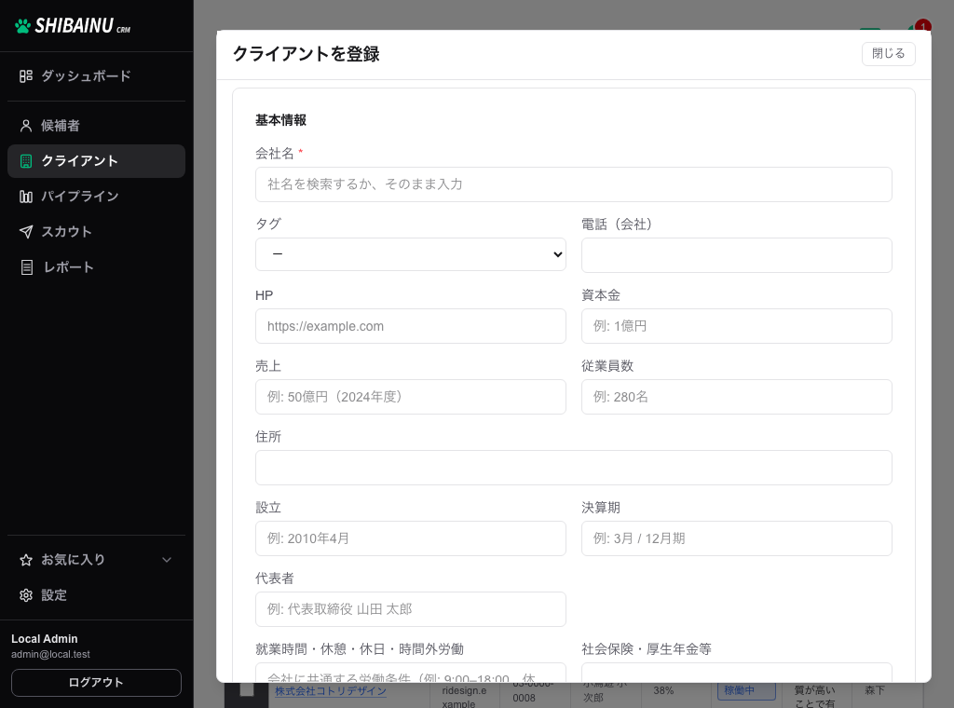The height and width of the screenshot is (708, 954).
Task: Click the 住所 input field
Action: 574,468
